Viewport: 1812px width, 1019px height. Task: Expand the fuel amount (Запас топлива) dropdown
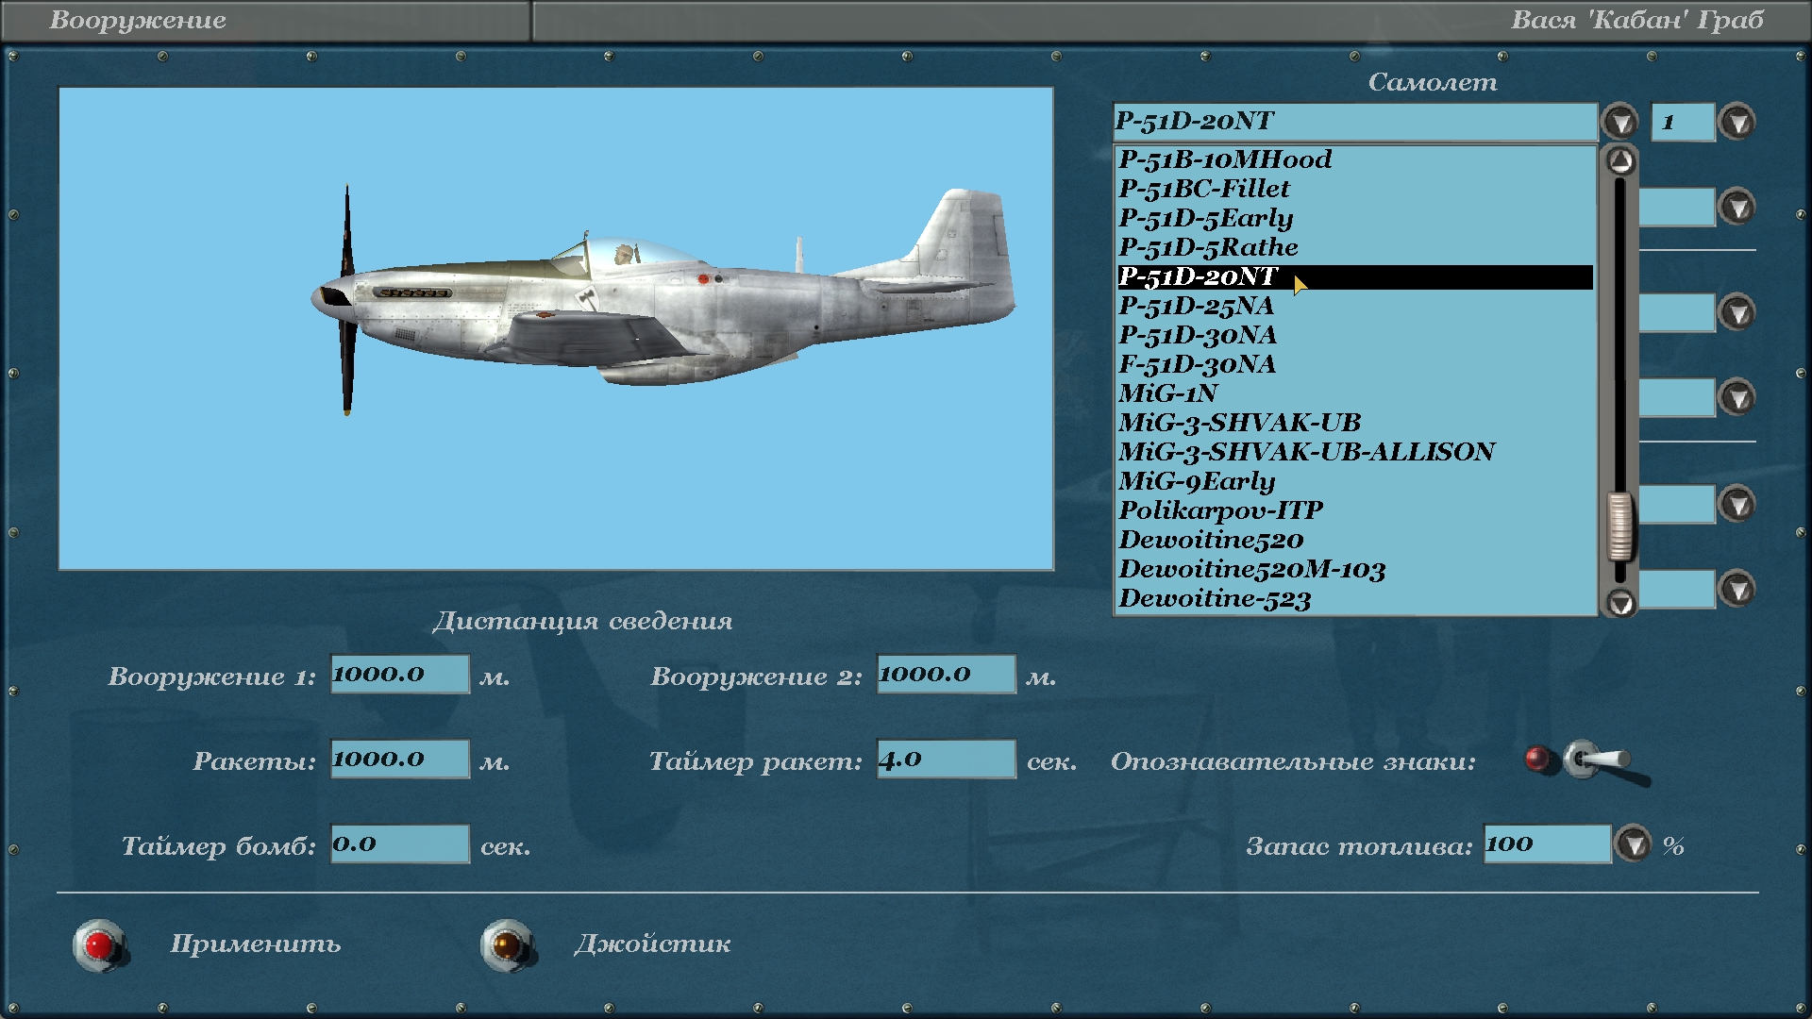tap(1633, 844)
